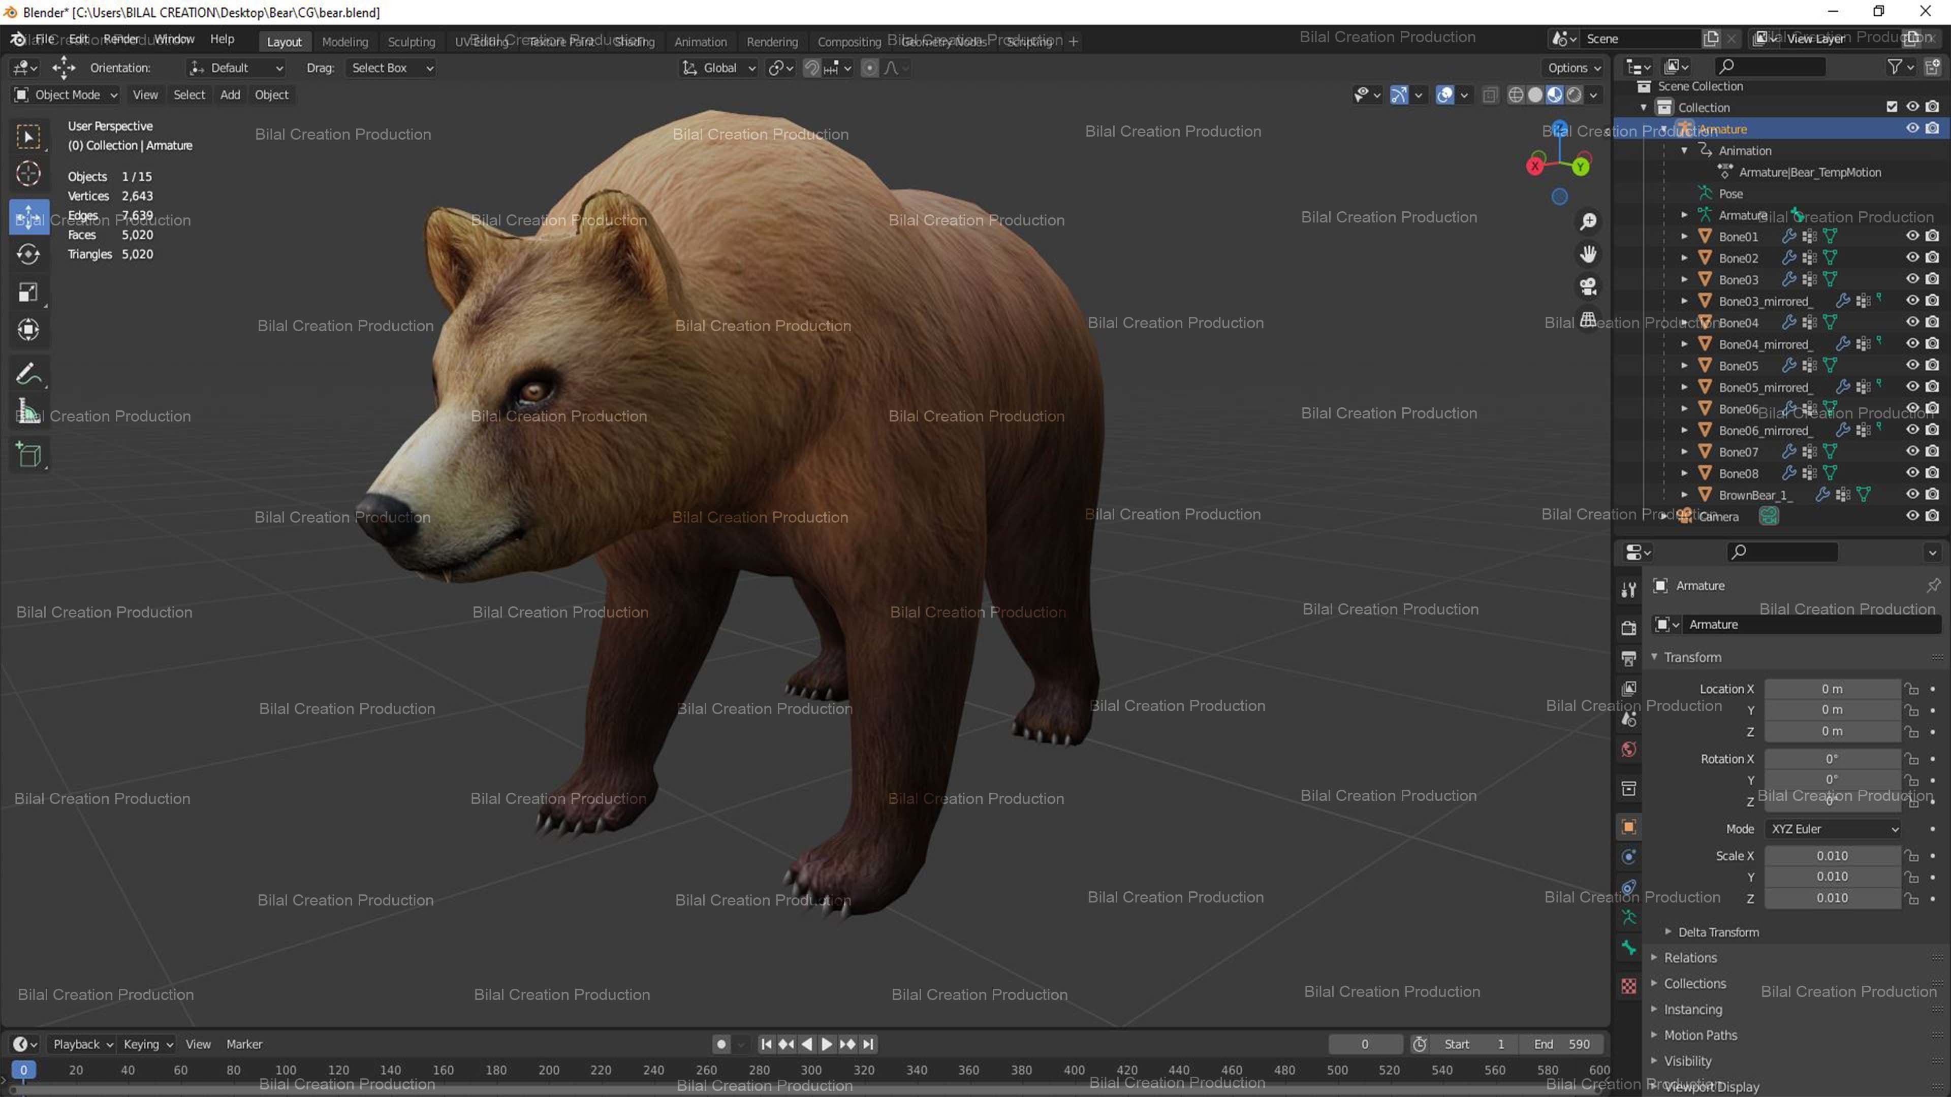
Task: Select the Measure tool
Action: (x=28, y=411)
